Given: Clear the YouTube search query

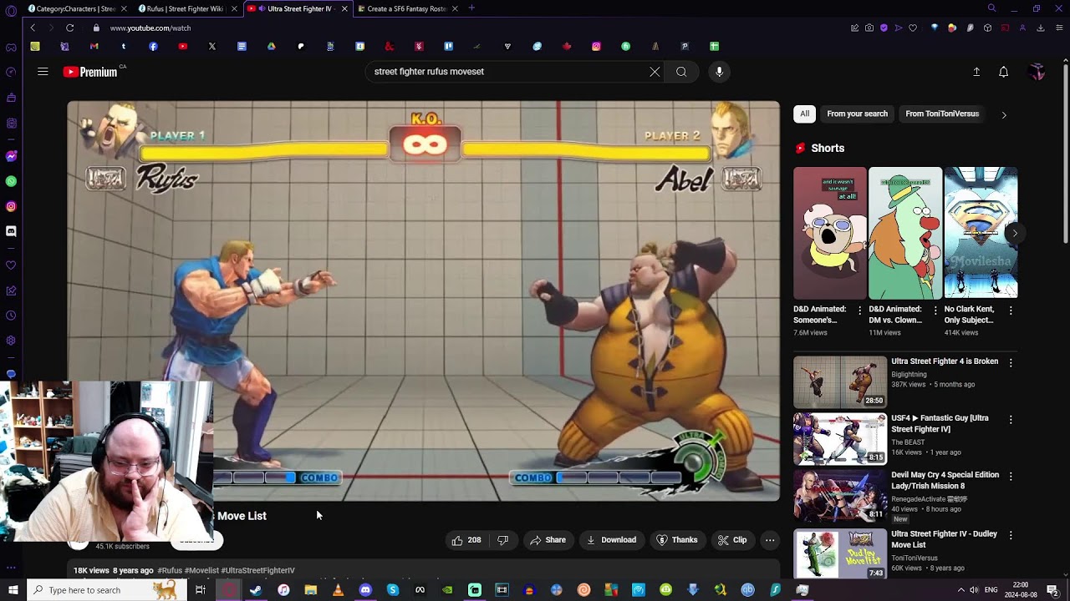Looking at the screenshot, I should coord(655,72).
